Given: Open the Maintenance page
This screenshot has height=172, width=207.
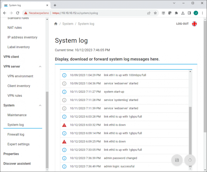Looking at the screenshot, I should point(17,115).
